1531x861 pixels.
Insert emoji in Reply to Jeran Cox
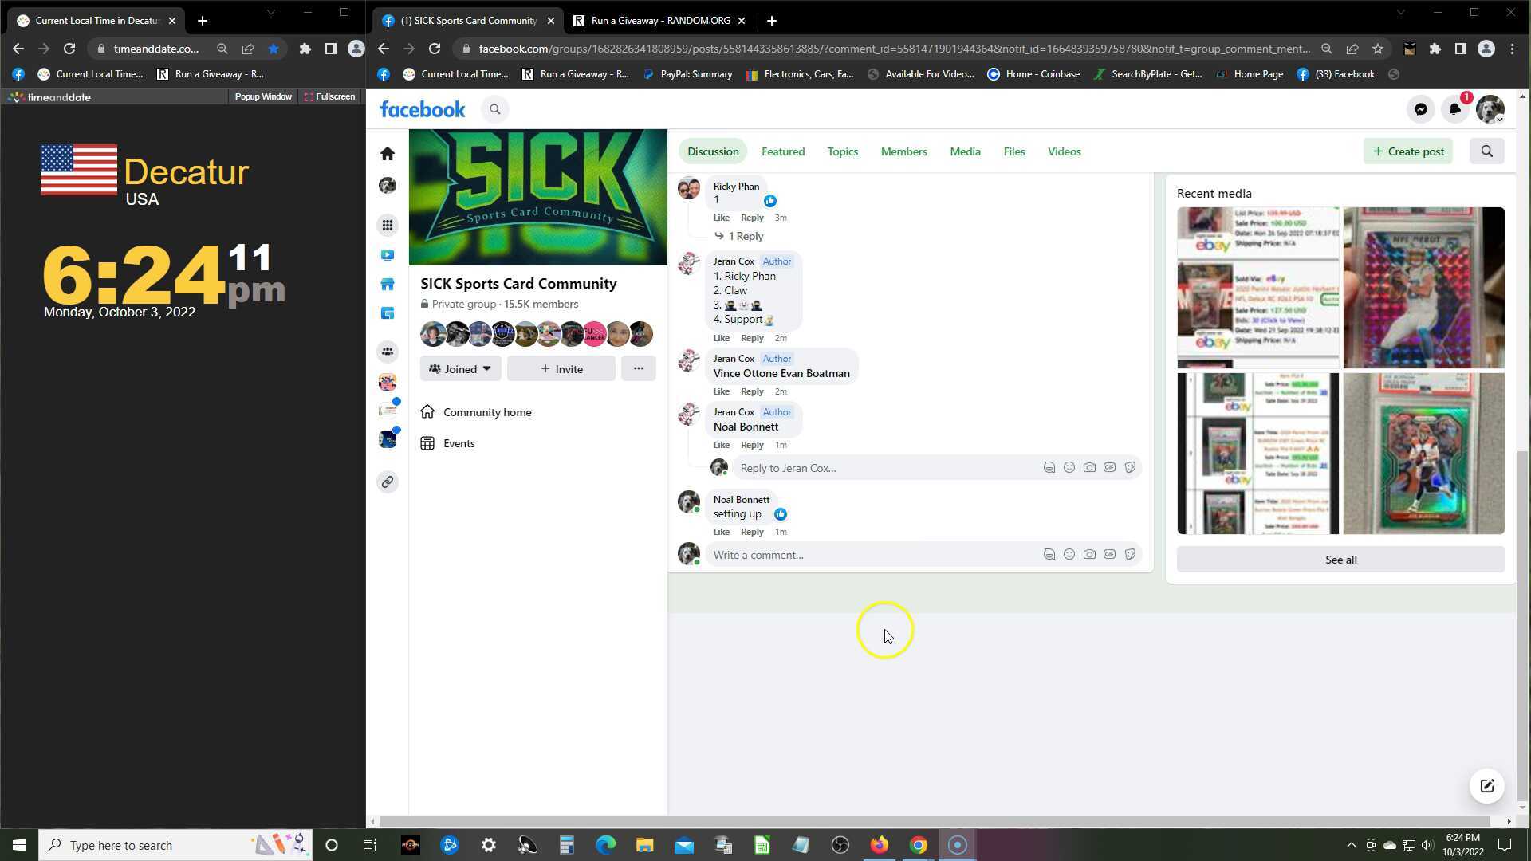[x=1069, y=468]
